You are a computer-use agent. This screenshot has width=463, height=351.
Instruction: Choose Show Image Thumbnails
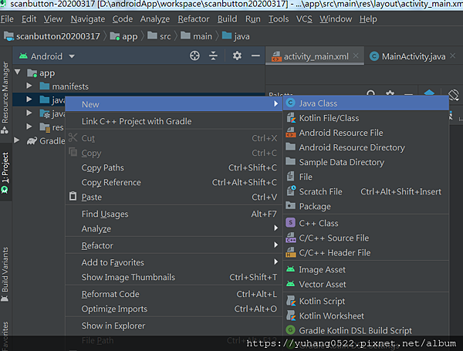174,277
